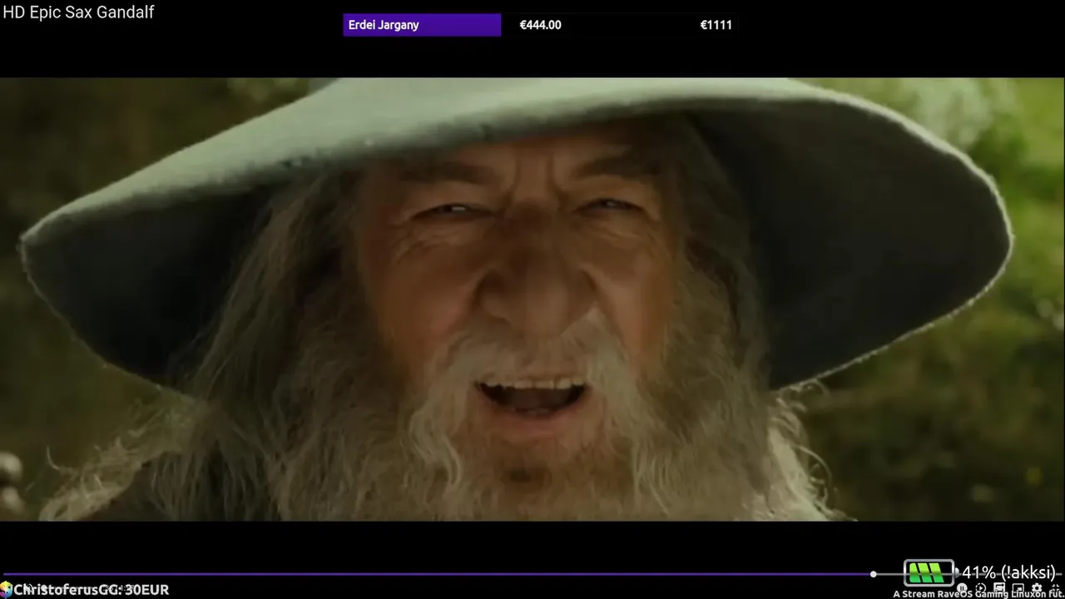Click the €1111 goal target amount
The width and height of the screenshot is (1065, 599).
(x=716, y=25)
